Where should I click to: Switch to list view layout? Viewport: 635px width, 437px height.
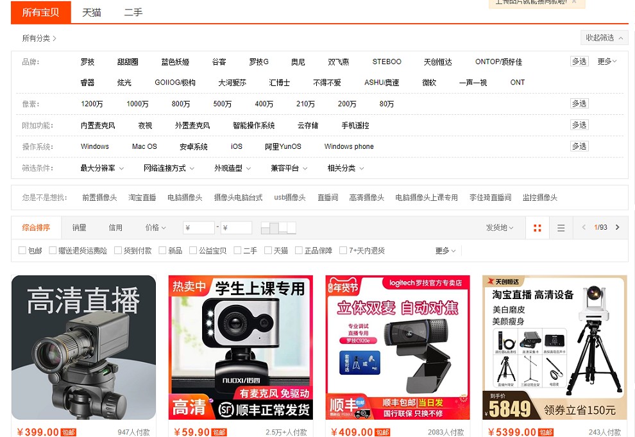(x=561, y=228)
